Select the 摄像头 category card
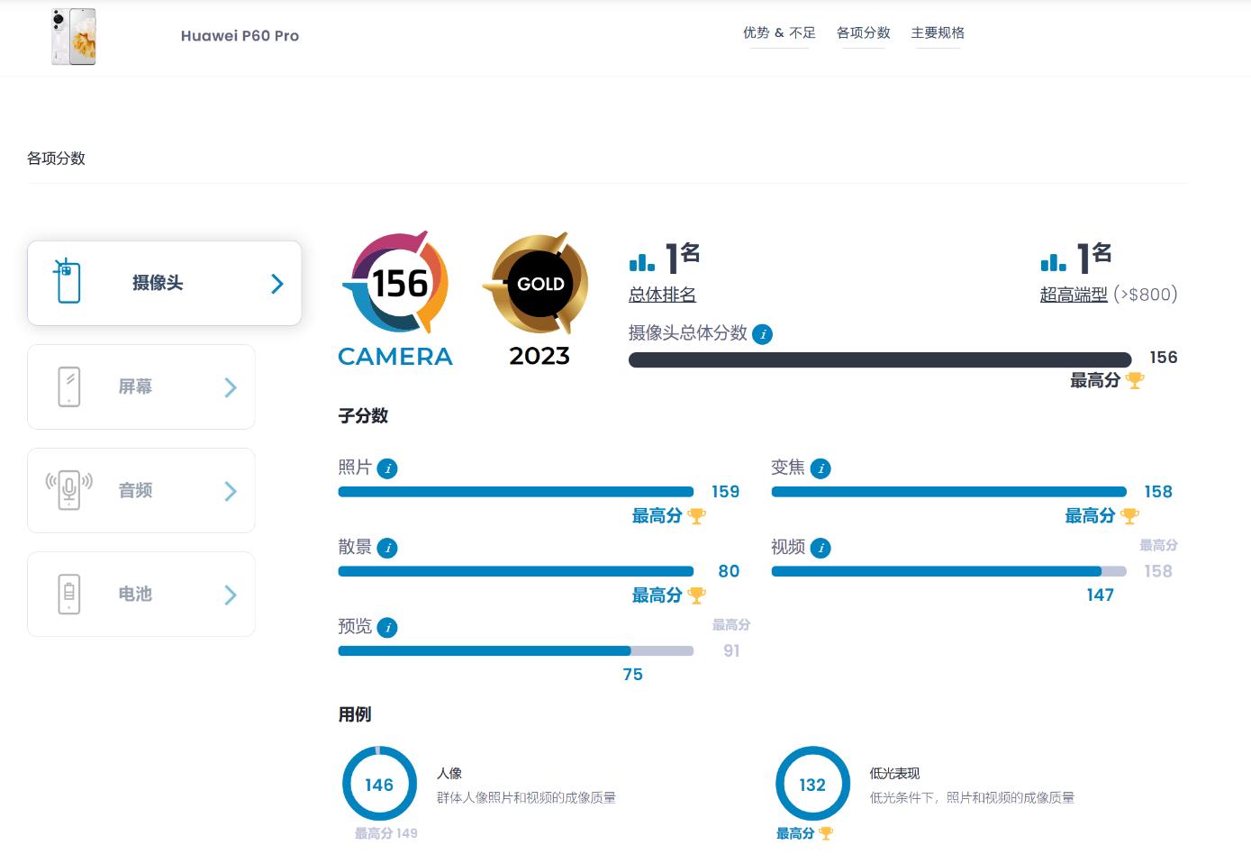The width and height of the screenshot is (1251, 863). pyautogui.click(x=165, y=283)
